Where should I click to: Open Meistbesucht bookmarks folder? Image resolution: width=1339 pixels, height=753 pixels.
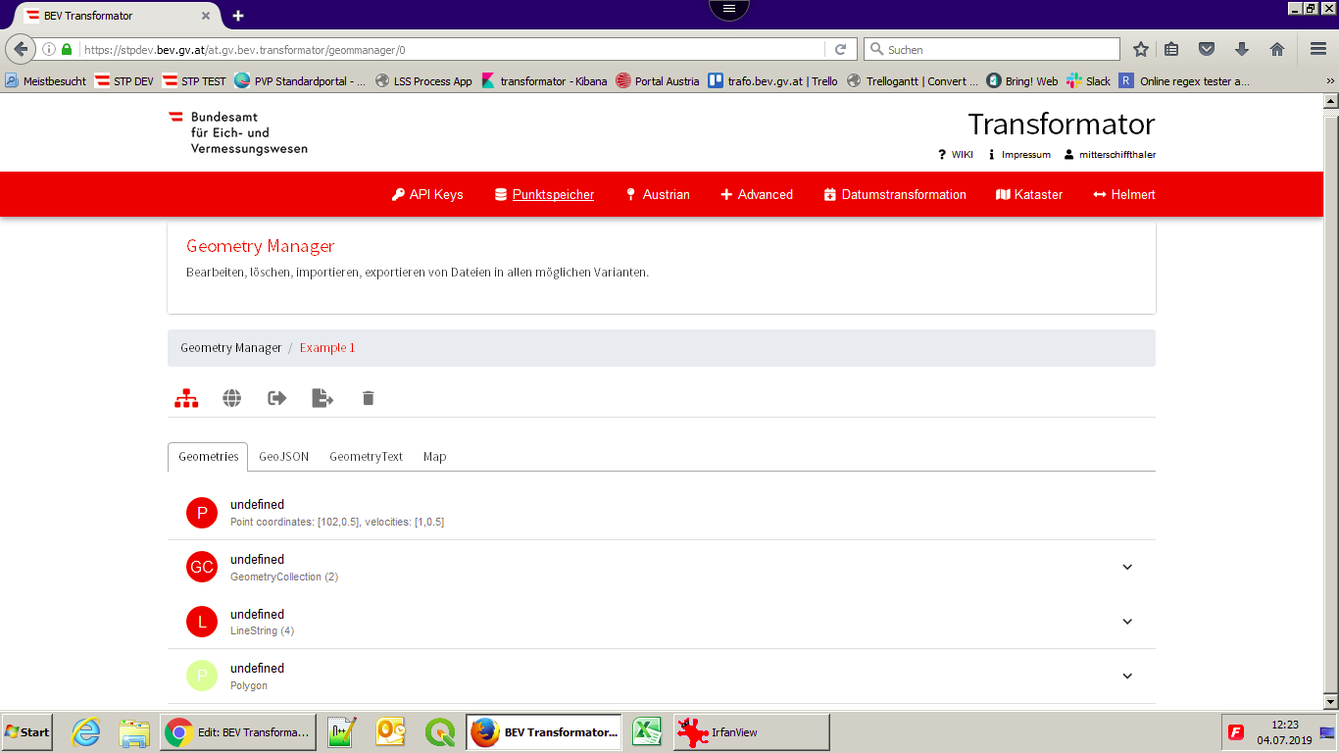tap(45, 81)
